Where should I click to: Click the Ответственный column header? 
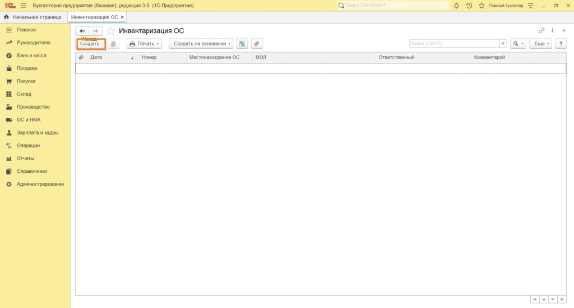point(423,57)
